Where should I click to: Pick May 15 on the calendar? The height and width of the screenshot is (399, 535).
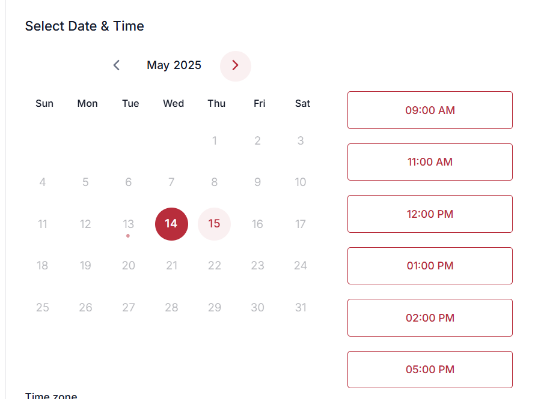coord(215,224)
